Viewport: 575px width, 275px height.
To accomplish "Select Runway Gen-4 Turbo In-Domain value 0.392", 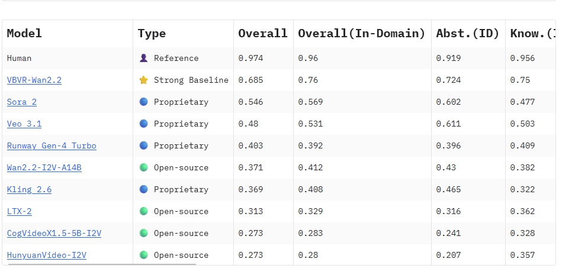I will point(310,145).
